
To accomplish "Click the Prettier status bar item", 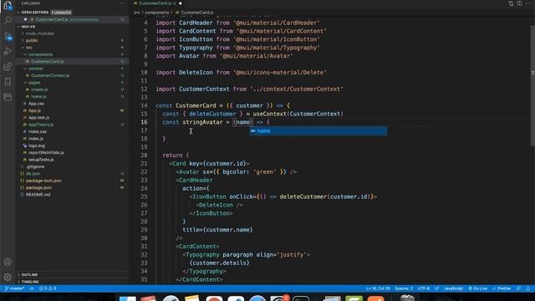I will pos(502,288).
